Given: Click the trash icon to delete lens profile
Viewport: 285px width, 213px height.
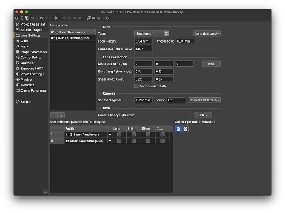Looking at the screenshot, I should click(x=61, y=115).
